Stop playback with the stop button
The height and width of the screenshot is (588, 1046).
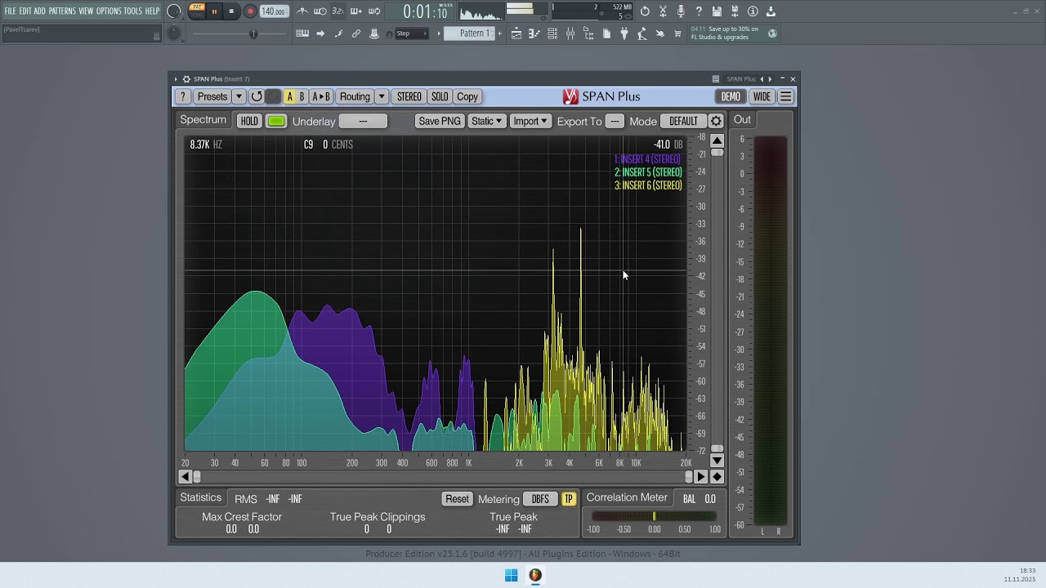pos(231,11)
